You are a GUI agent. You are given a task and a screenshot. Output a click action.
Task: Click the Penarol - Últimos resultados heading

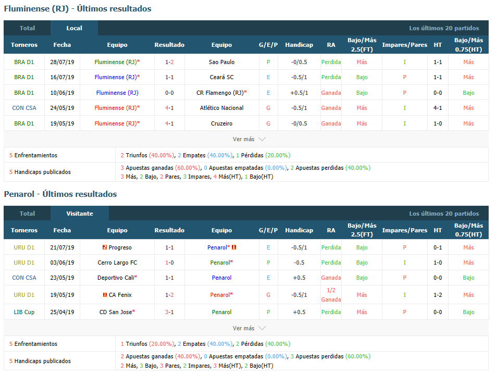pos(60,194)
